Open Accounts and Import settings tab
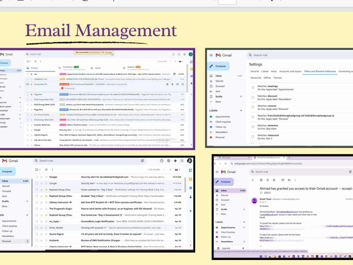 pos(290,71)
